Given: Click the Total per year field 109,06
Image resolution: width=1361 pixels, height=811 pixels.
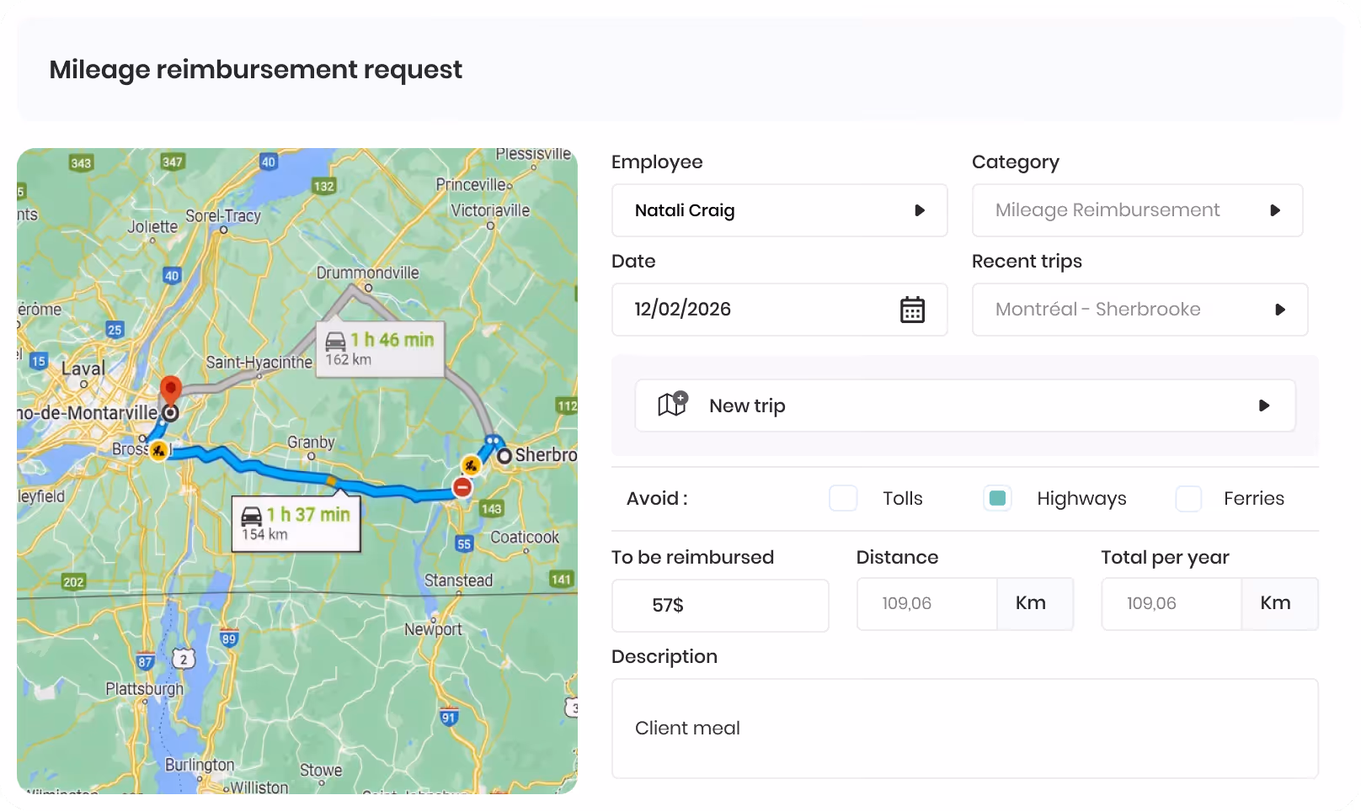Looking at the screenshot, I should [x=1172, y=603].
